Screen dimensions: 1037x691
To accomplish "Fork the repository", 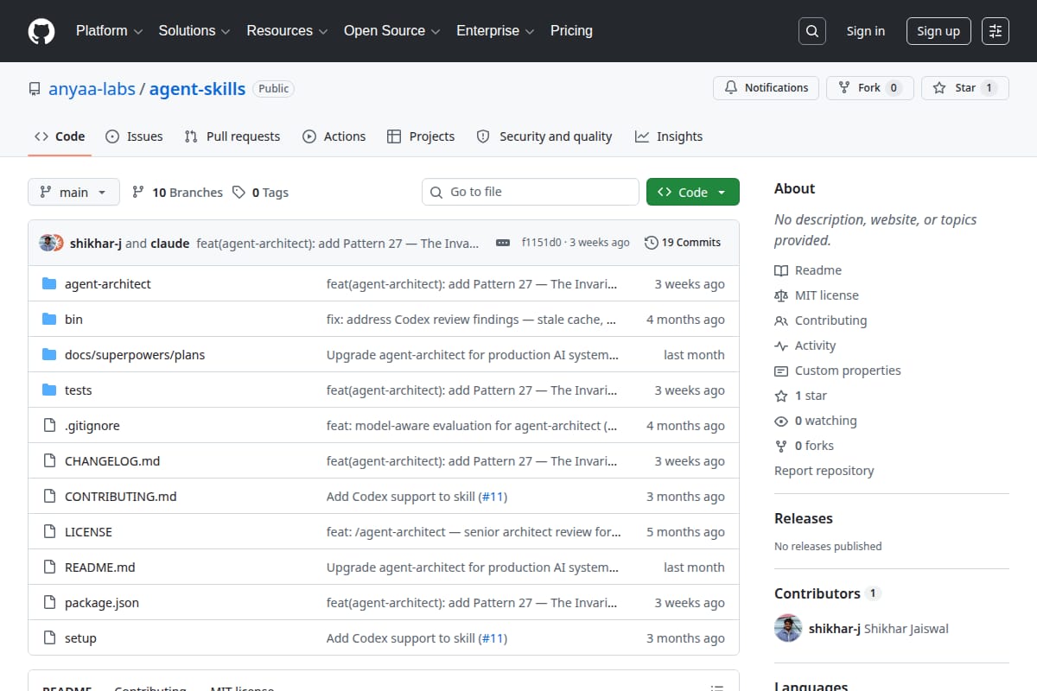I will tap(870, 88).
